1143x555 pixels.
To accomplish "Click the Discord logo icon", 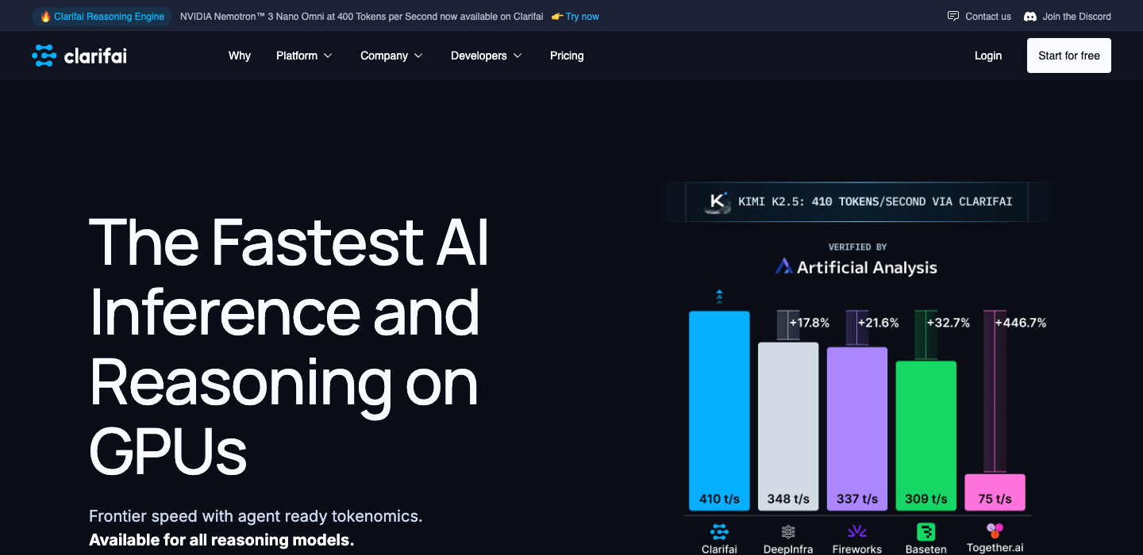I will 1030,16.
